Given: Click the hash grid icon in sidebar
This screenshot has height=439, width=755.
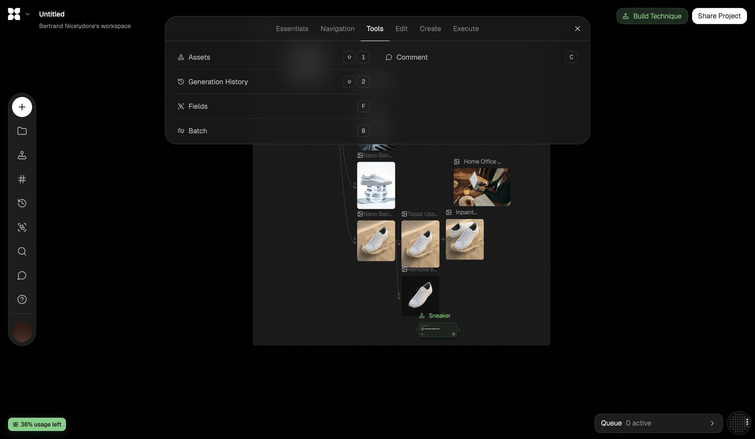Looking at the screenshot, I should click(x=22, y=179).
